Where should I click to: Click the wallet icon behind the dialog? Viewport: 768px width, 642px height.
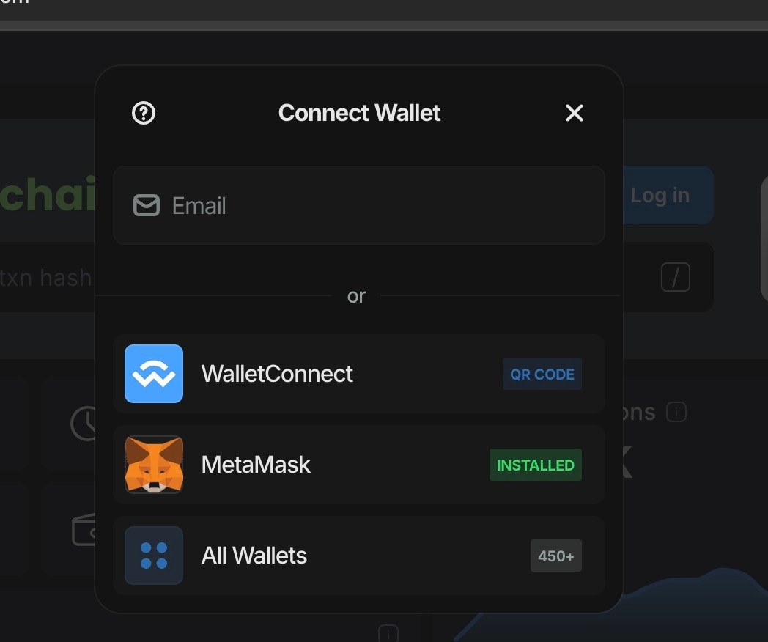click(84, 529)
